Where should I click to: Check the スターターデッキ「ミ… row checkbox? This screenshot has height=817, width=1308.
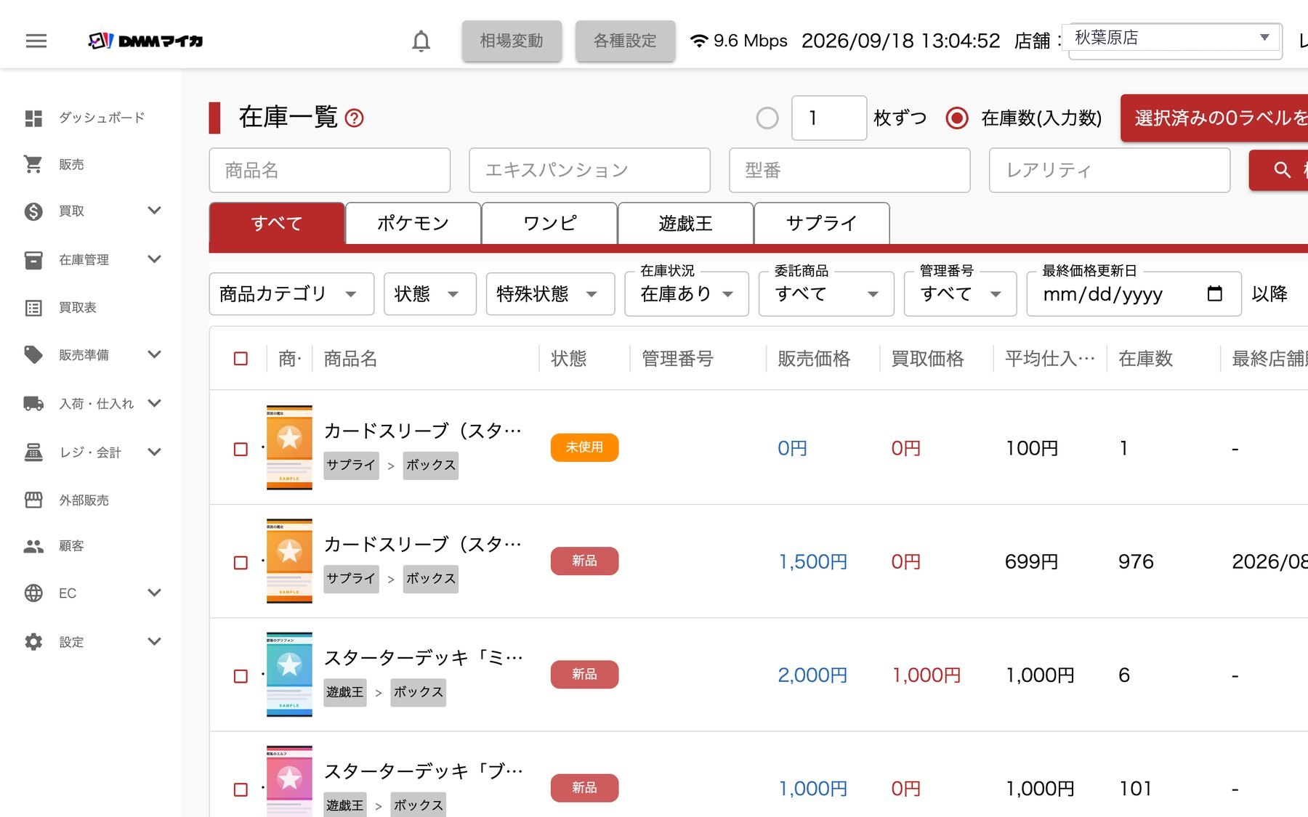pos(241,675)
